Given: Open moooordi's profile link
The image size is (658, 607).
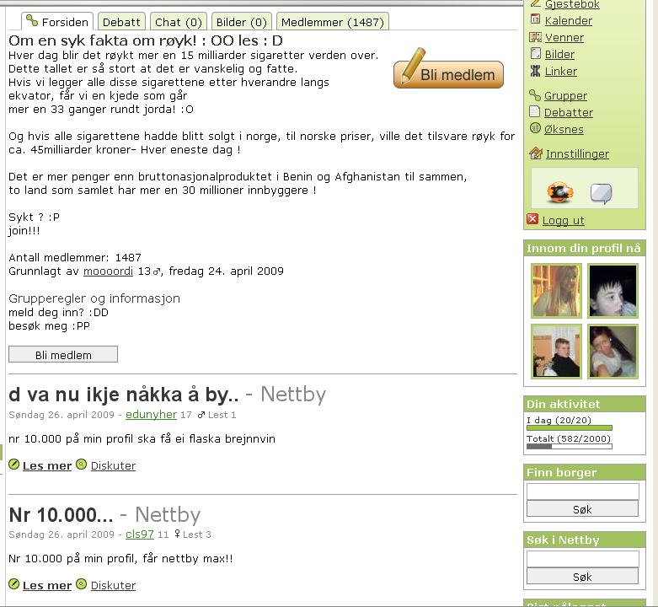Looking at the screenshot, I should pyautogui.click(x=109, y=271).
